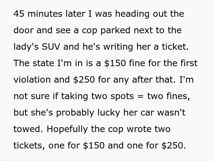Click the word "state" in fourth line
Image resolution: width=213 pixels, height=161 pixels.
pyautogui.click(x=43, y=63)
